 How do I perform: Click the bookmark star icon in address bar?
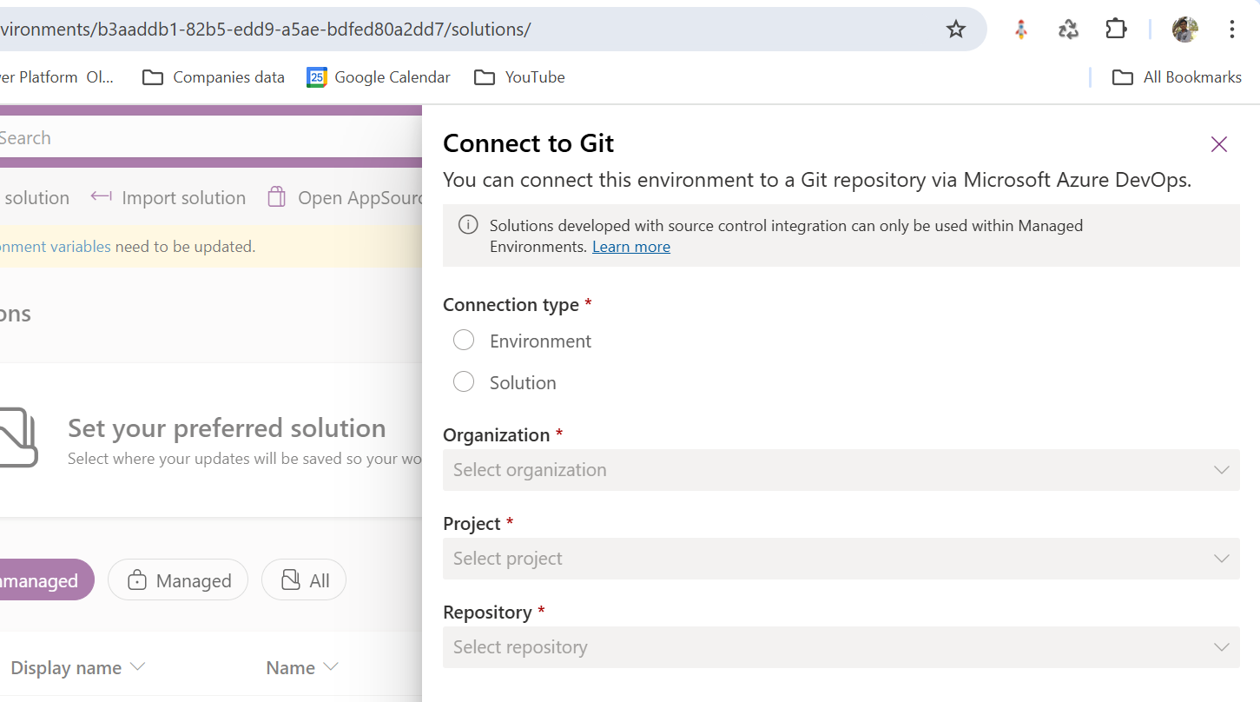(955, 30)
